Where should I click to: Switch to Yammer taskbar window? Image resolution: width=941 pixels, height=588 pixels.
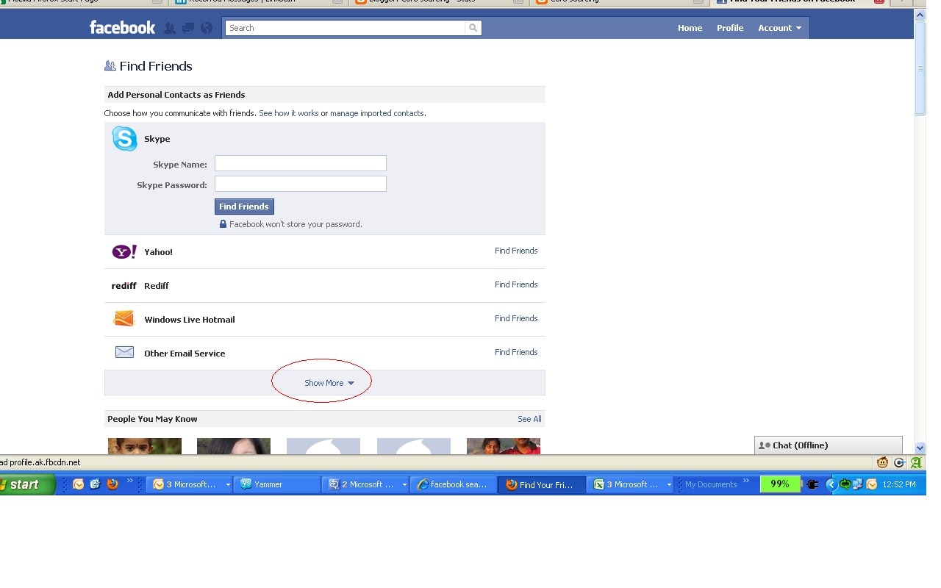coord(277,484)
